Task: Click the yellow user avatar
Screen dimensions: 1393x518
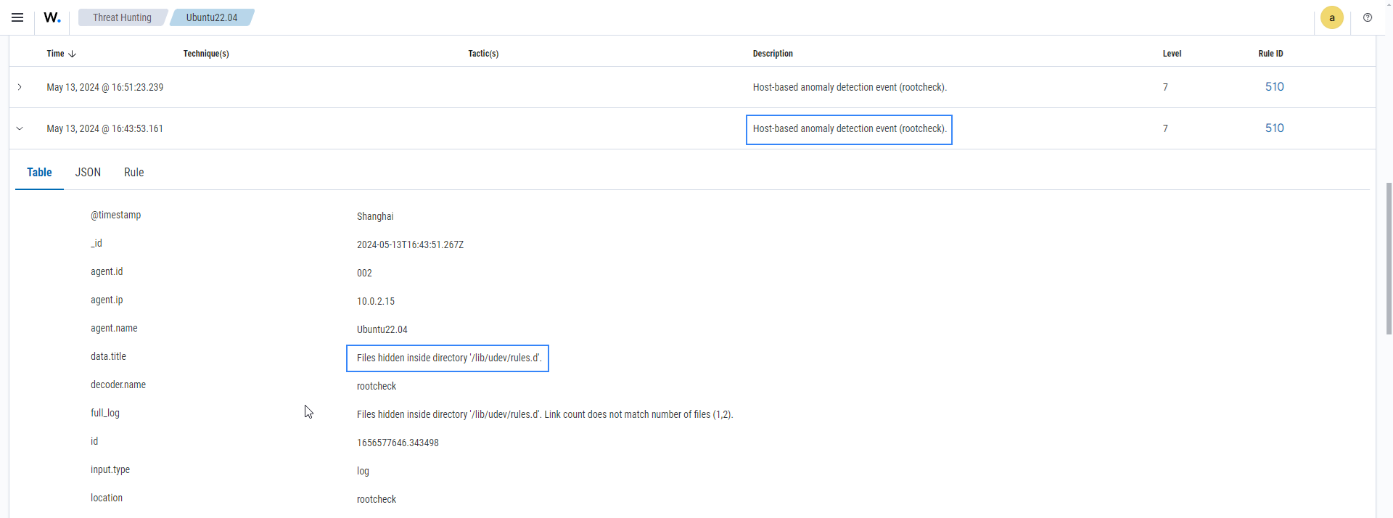Action: 1331,17
